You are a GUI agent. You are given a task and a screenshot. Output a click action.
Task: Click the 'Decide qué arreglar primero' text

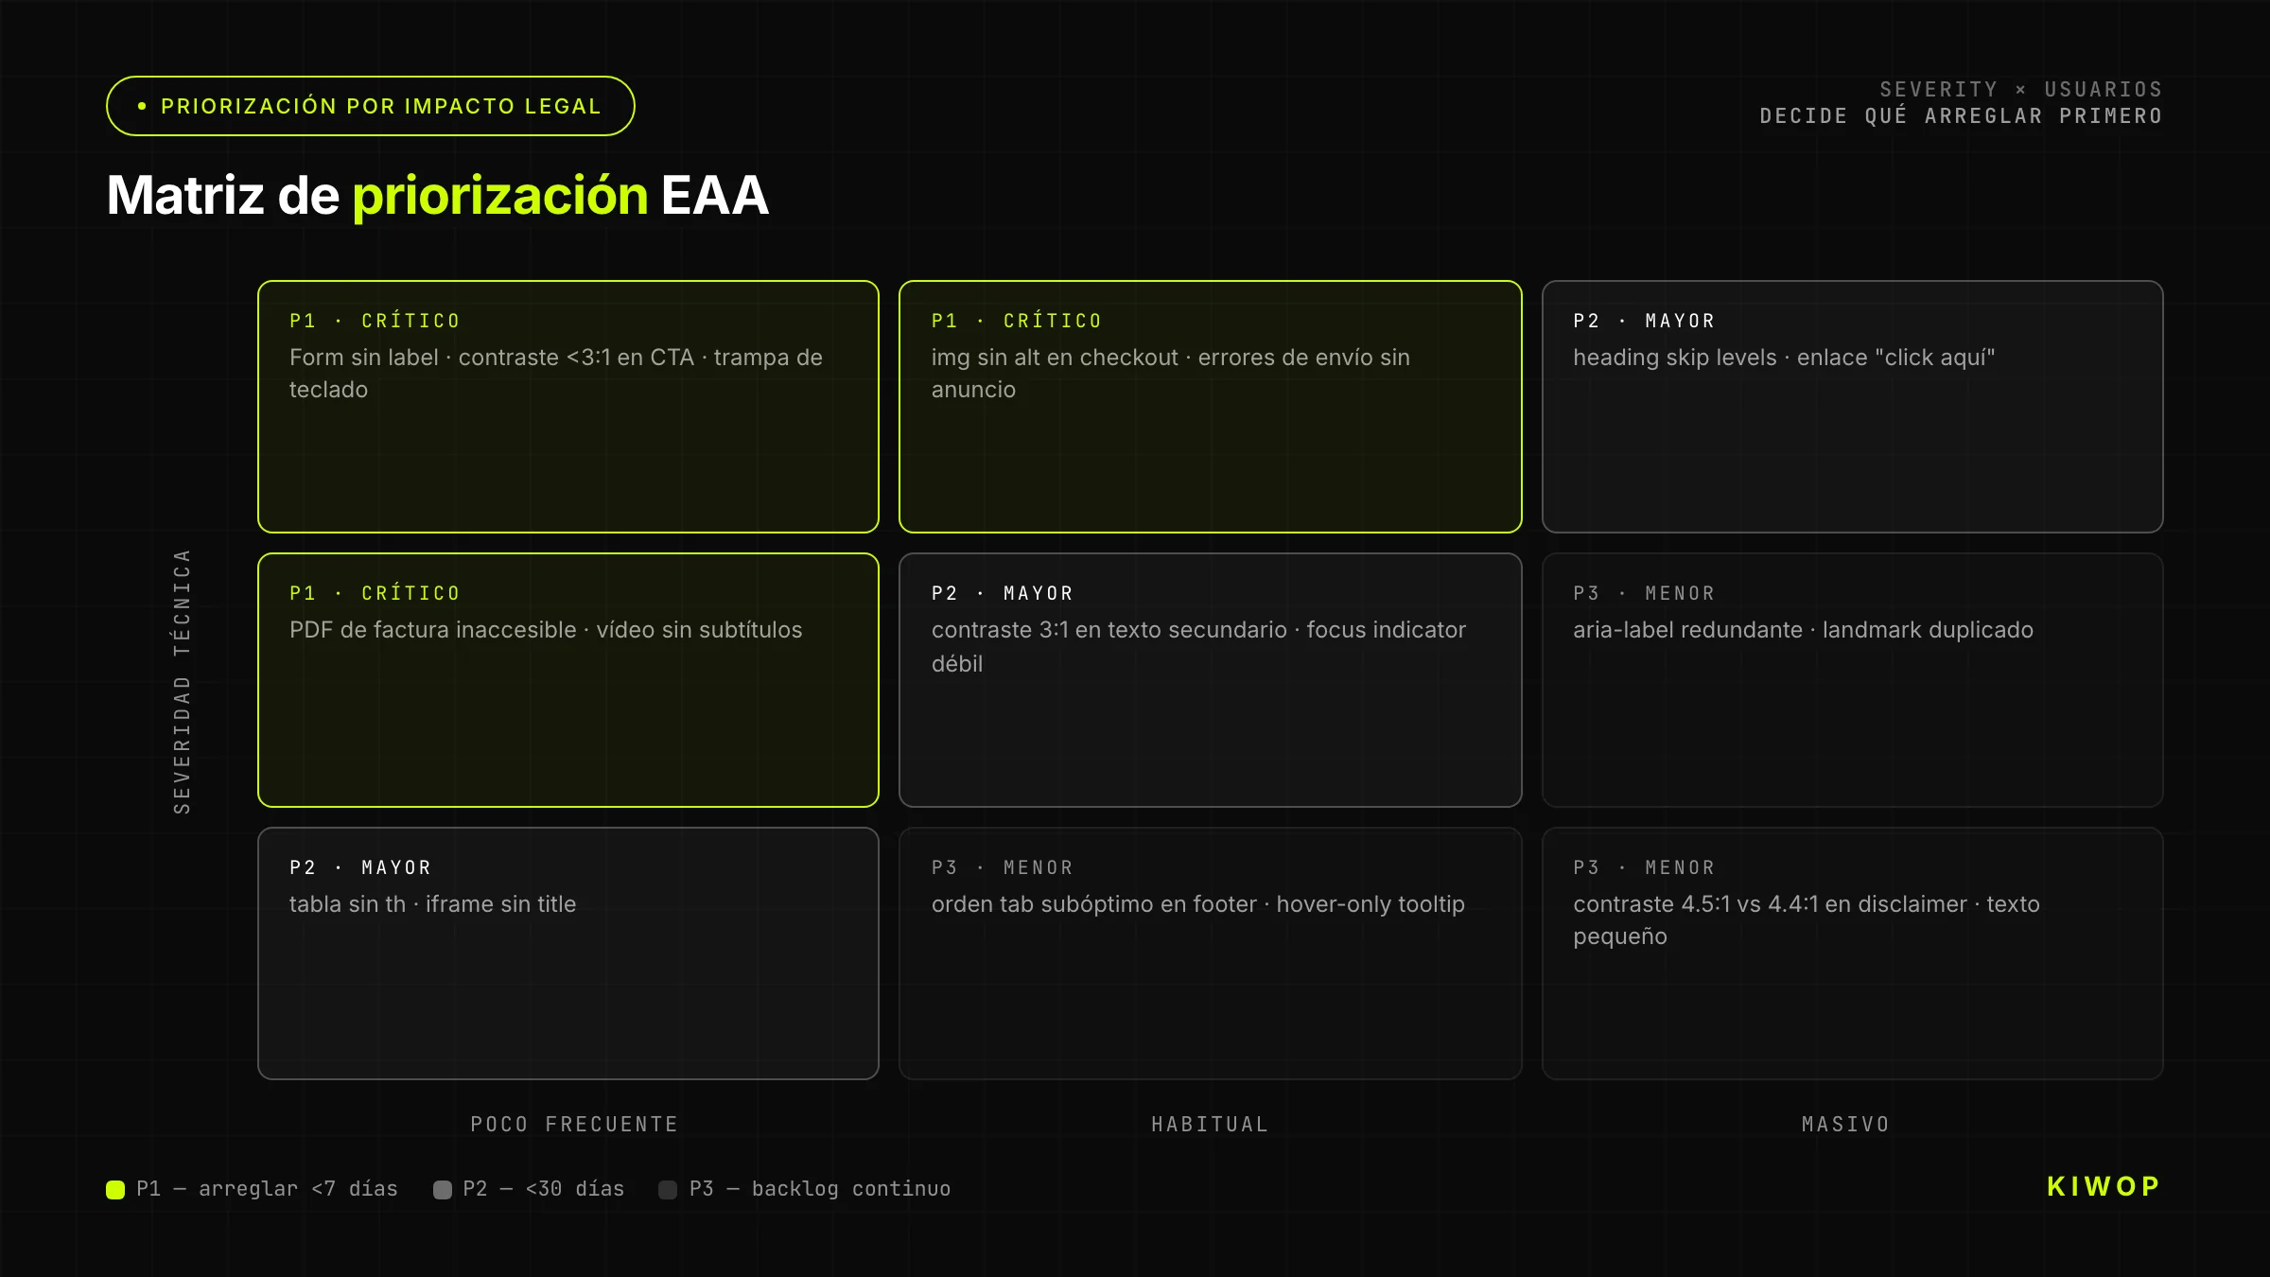1961,115
